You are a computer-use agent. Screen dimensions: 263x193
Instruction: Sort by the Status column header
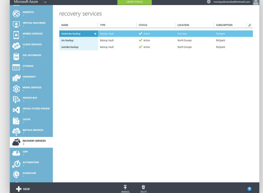pyautogui.click(x=143, y=25)
